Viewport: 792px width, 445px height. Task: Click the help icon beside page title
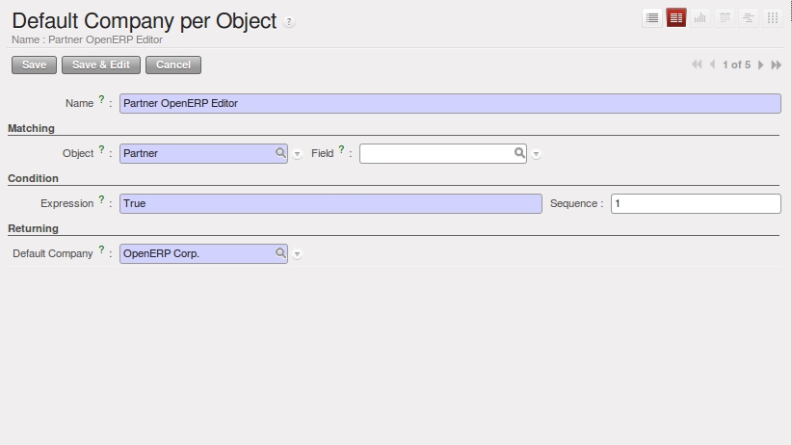[x=290, y=22]
